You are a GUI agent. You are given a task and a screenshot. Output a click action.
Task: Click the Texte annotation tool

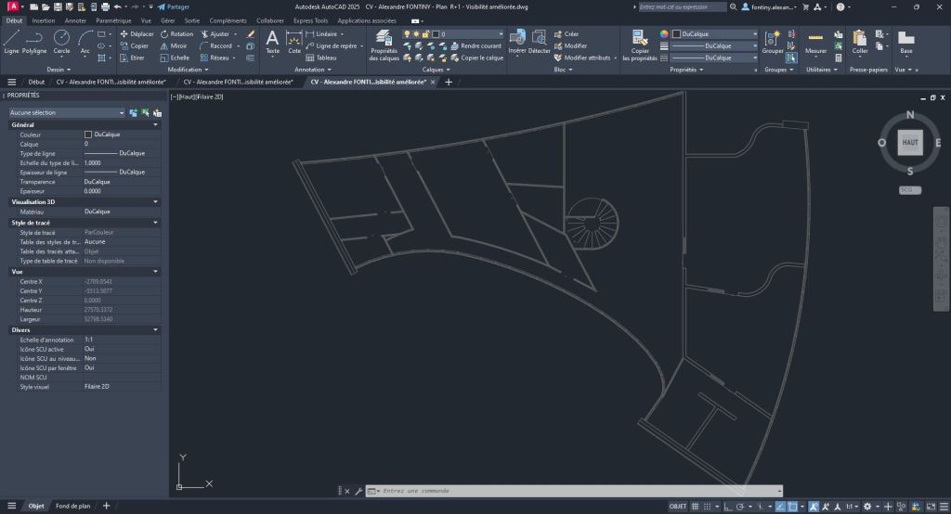(272, 41)
